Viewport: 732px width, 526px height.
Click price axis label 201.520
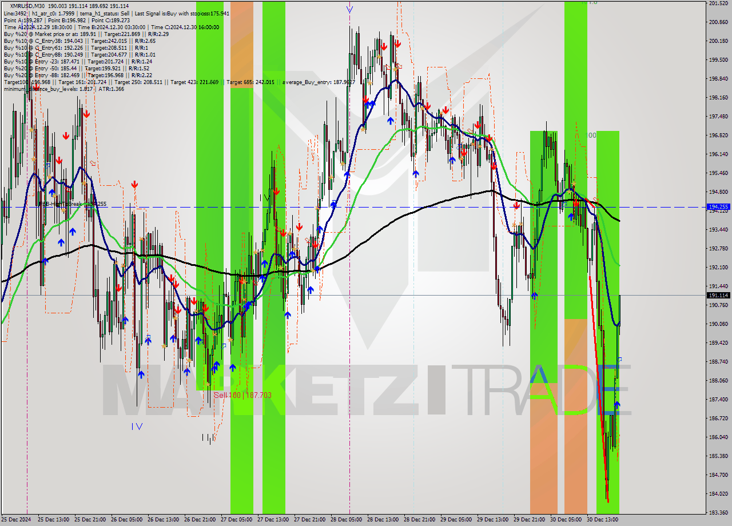pos(718,3)
